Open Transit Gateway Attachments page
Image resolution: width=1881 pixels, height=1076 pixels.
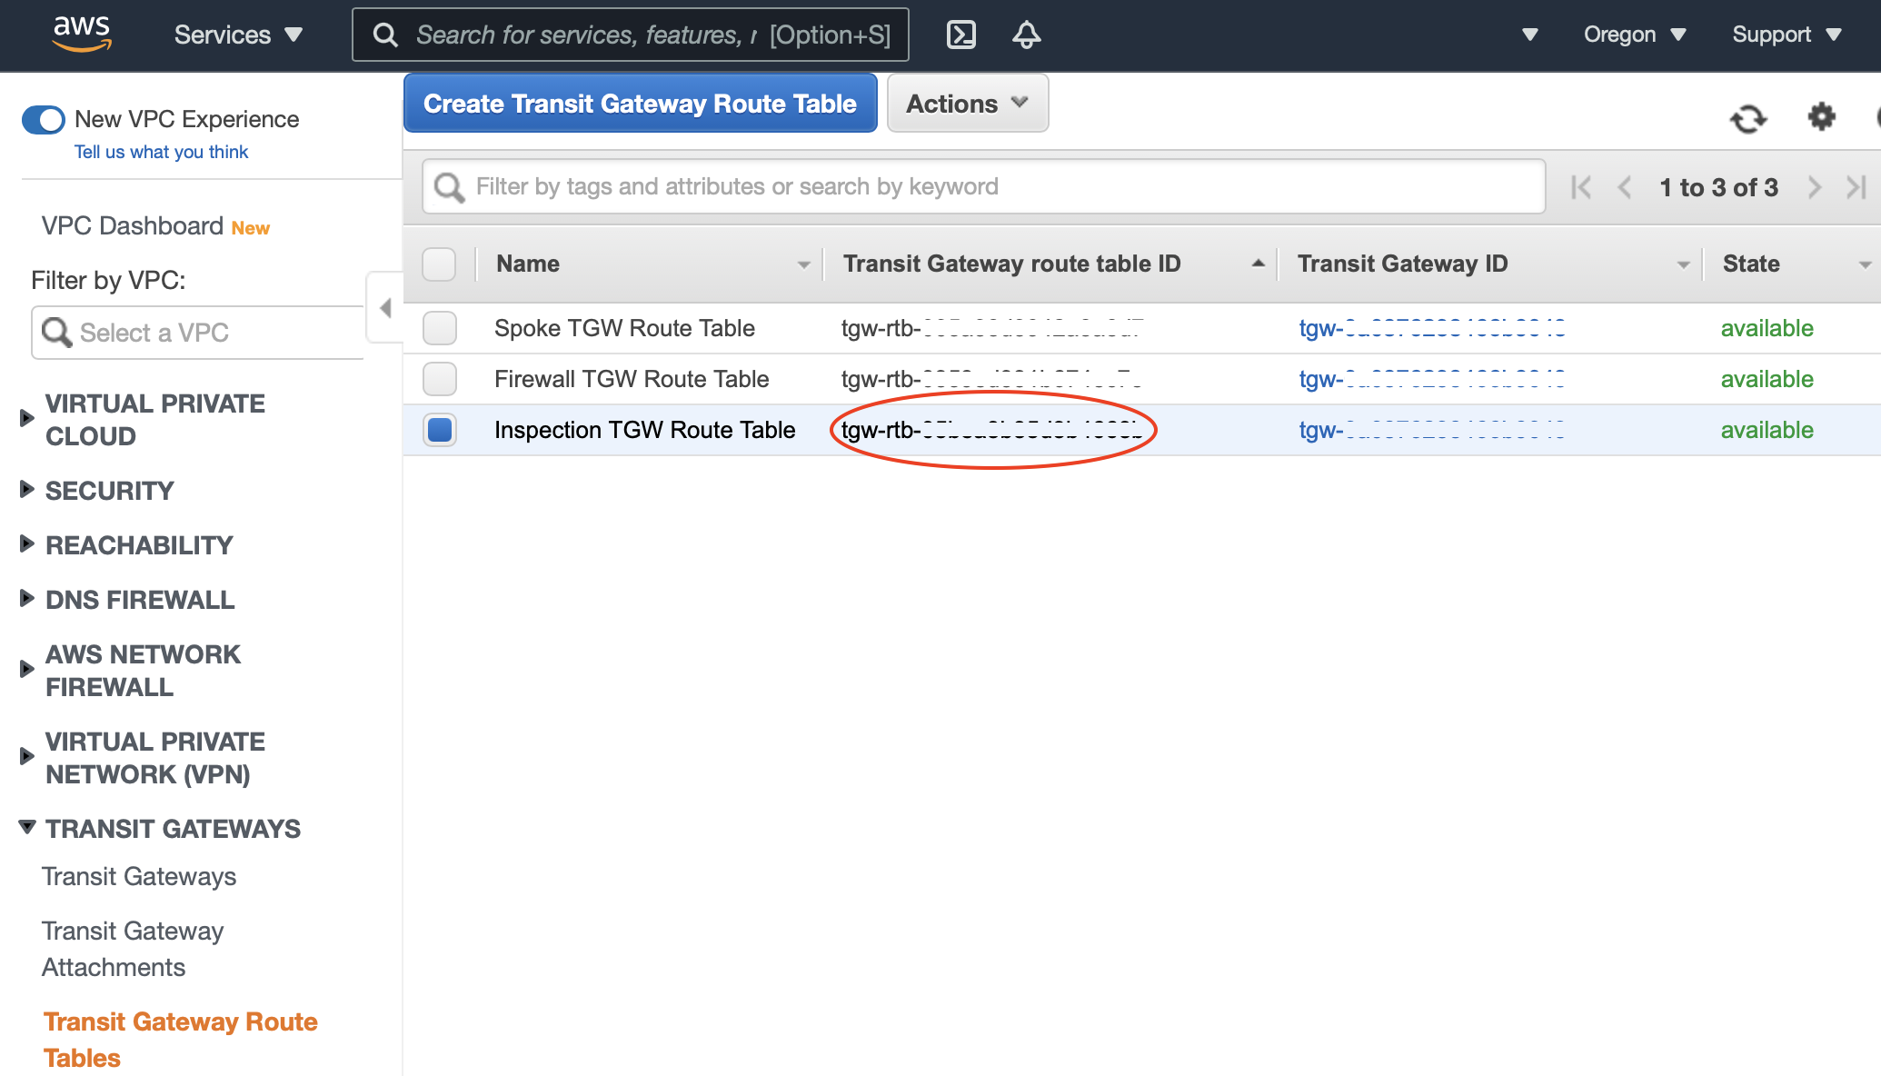(132, 948)
